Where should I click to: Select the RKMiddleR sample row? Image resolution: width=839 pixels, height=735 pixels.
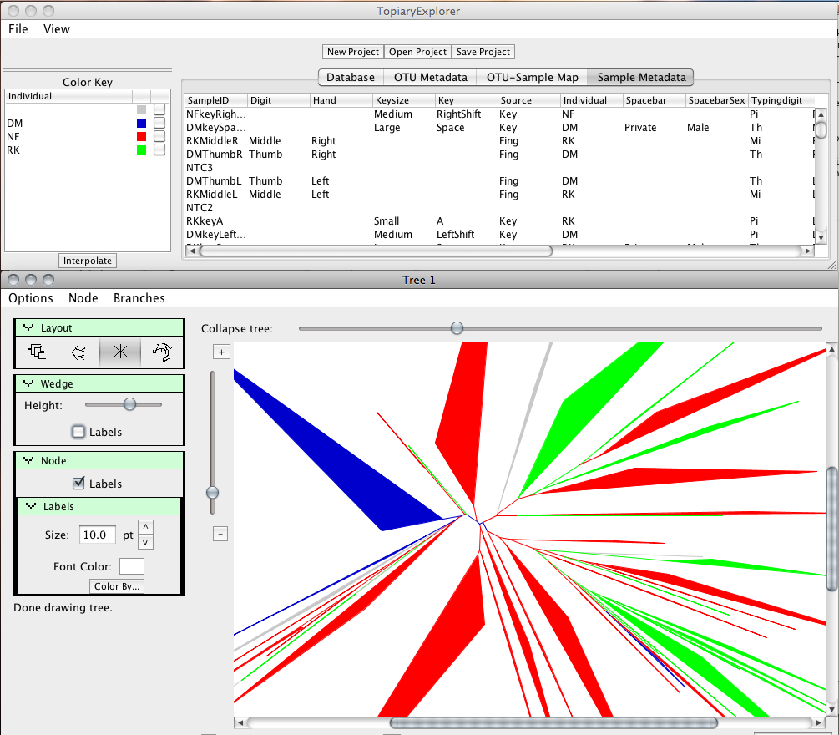pos(498,141)
